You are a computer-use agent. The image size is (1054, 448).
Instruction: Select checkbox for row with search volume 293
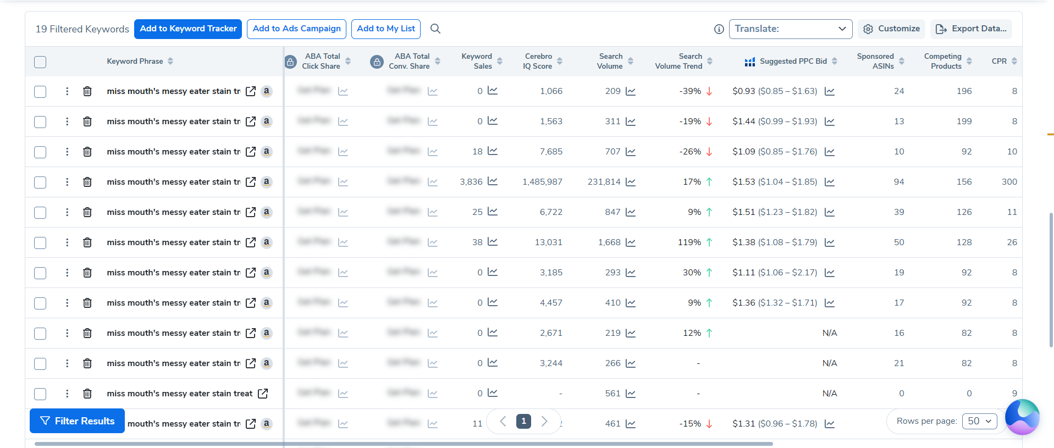click(40, 273)
